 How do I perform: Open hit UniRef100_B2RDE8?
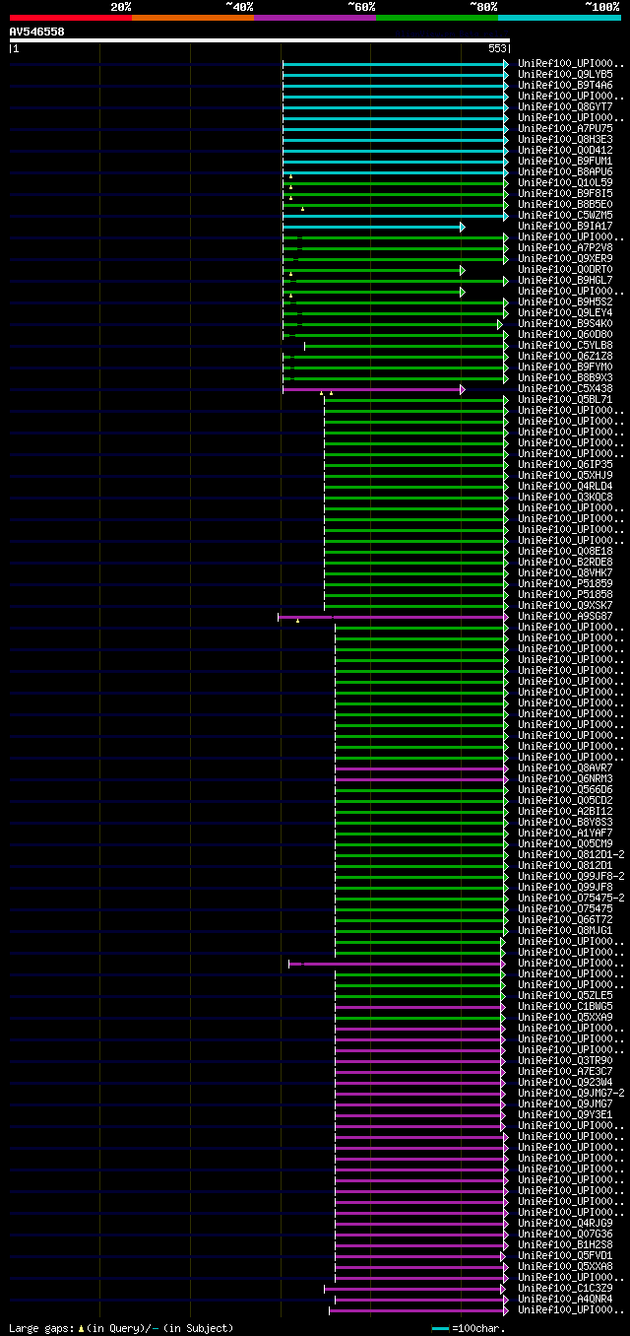tap(566, 562)
